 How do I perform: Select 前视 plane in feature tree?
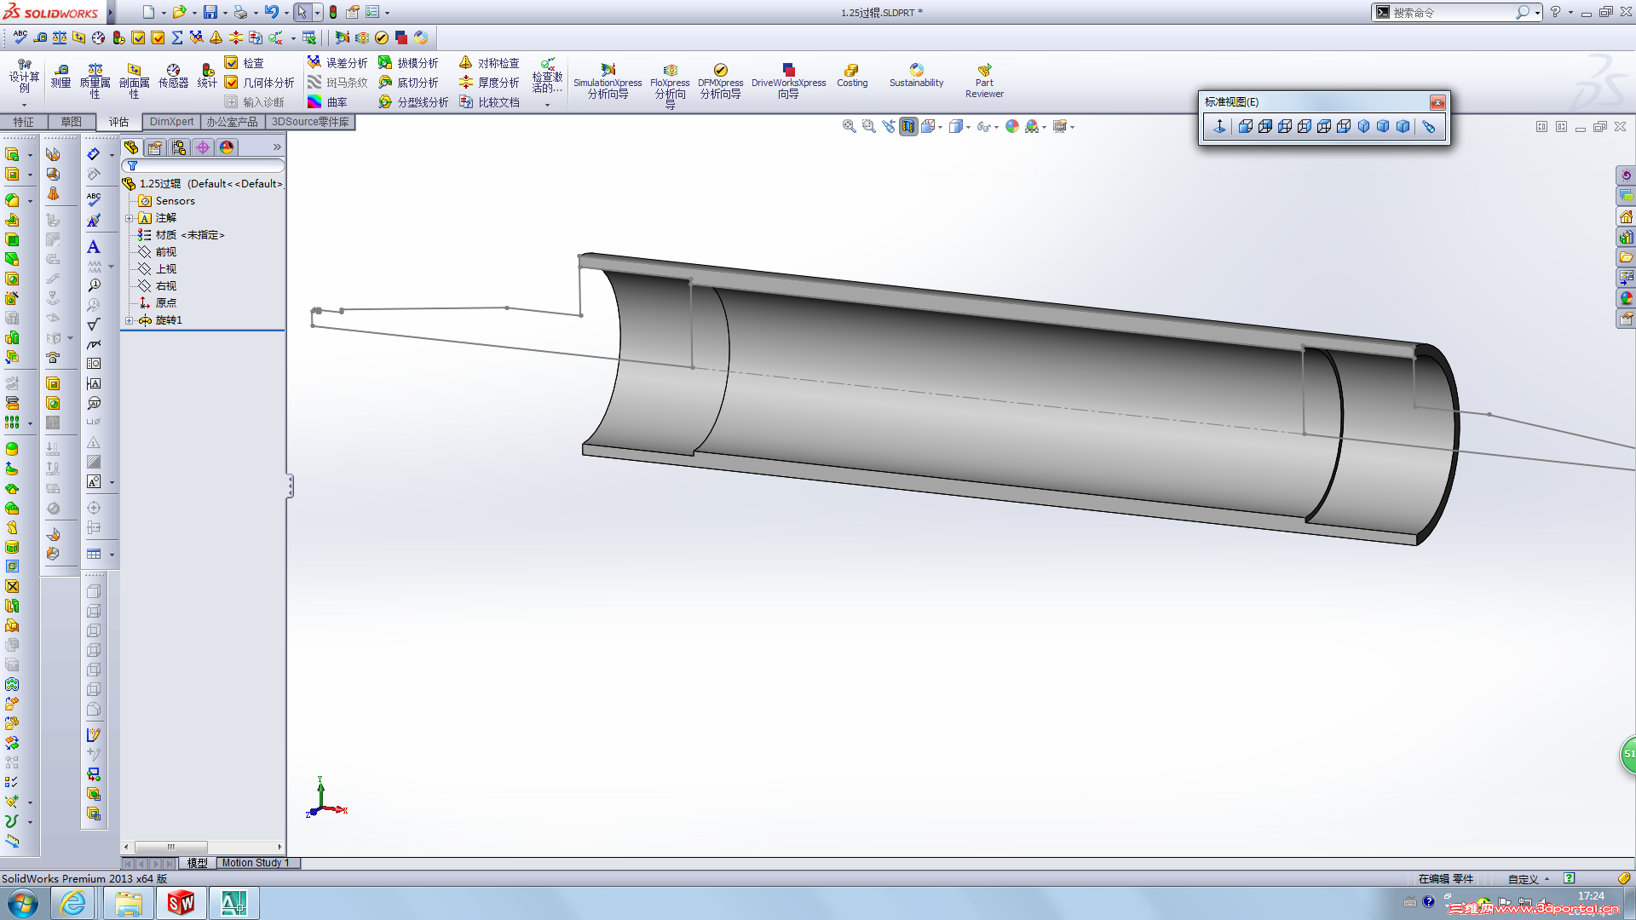[x=165, y=252]
